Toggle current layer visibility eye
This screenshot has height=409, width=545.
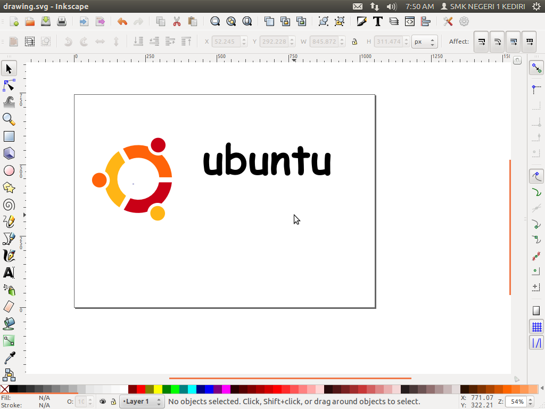tap(103, 402)
